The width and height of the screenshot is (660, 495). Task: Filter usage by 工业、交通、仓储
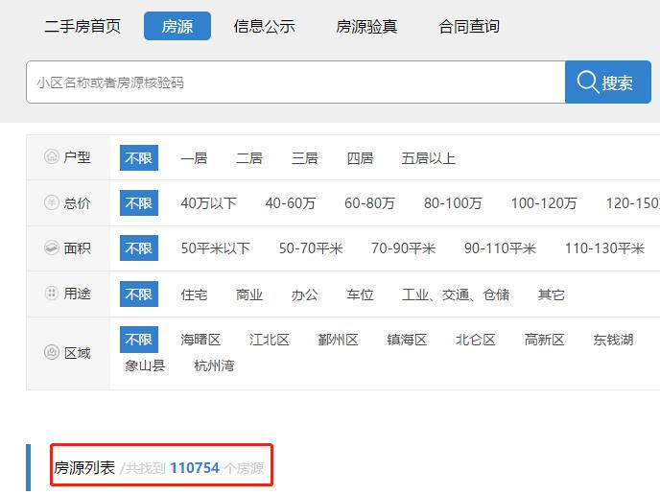point(456,295)
